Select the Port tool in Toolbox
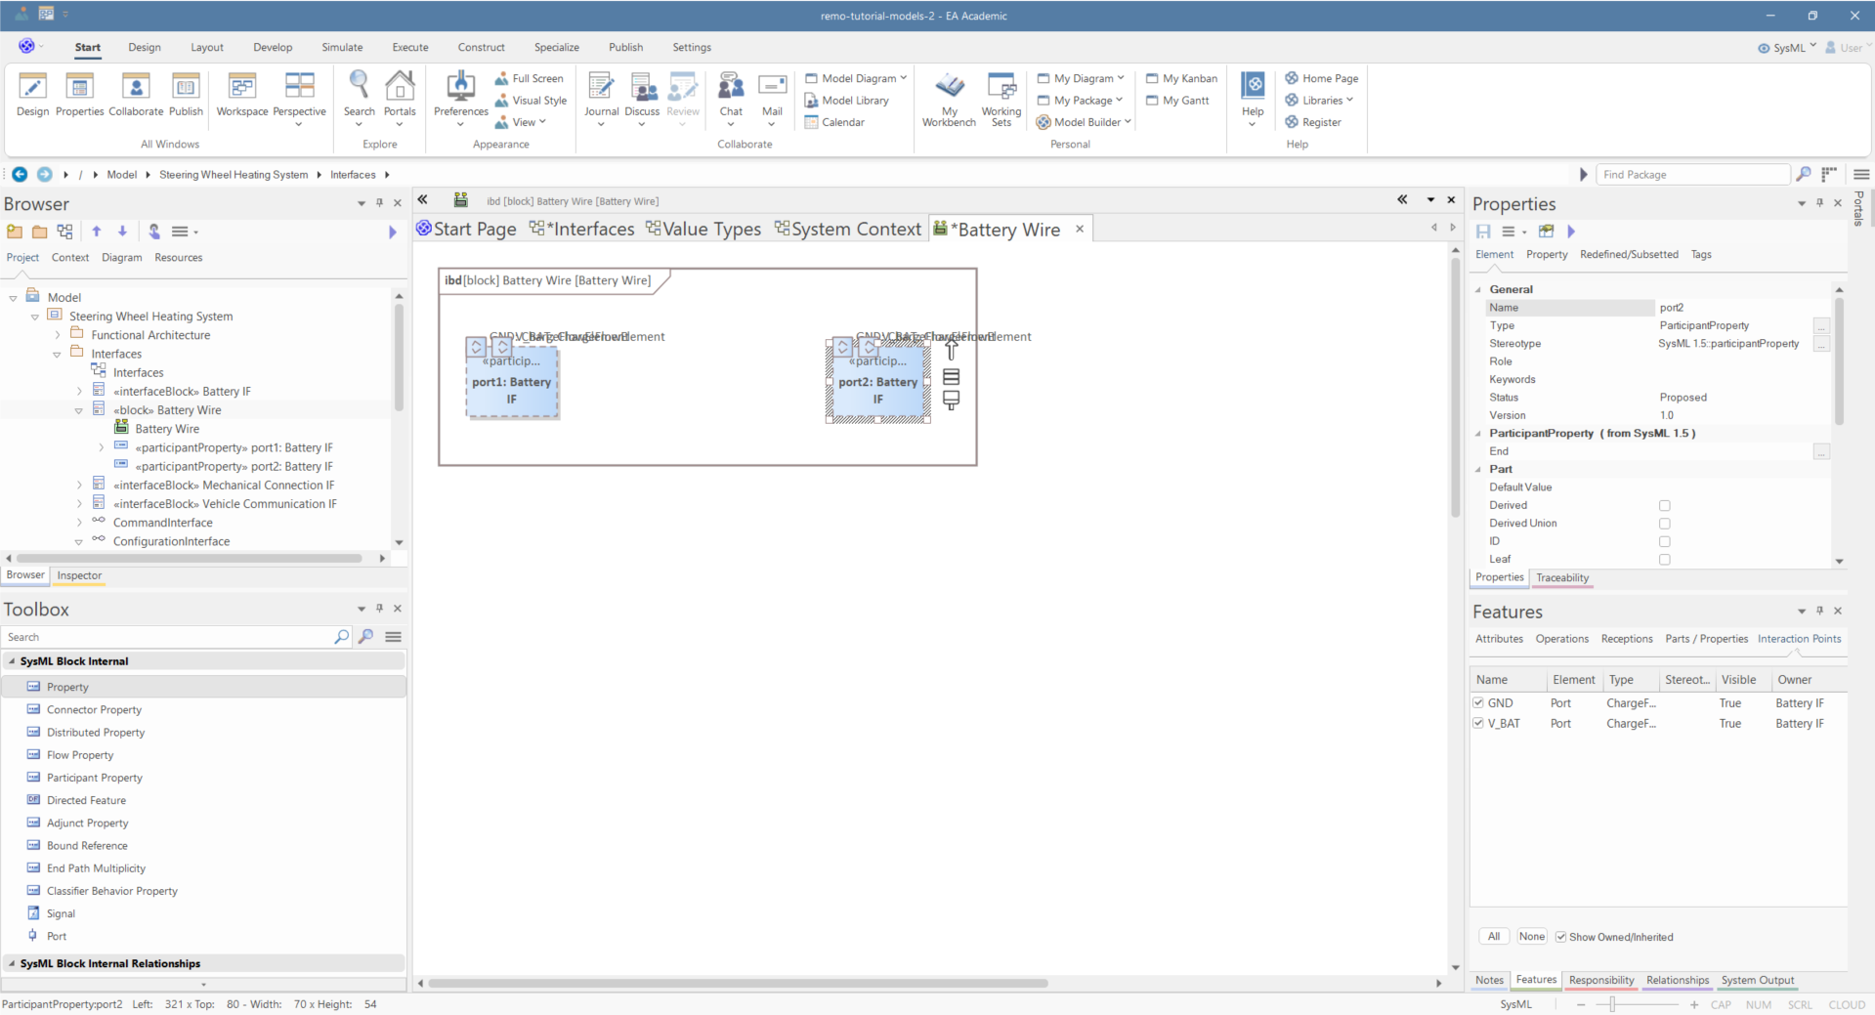 point(57,936)
